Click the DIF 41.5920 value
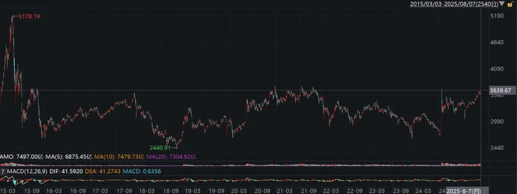The width and height of the screenshot is (517, 194). click(61, 171)
